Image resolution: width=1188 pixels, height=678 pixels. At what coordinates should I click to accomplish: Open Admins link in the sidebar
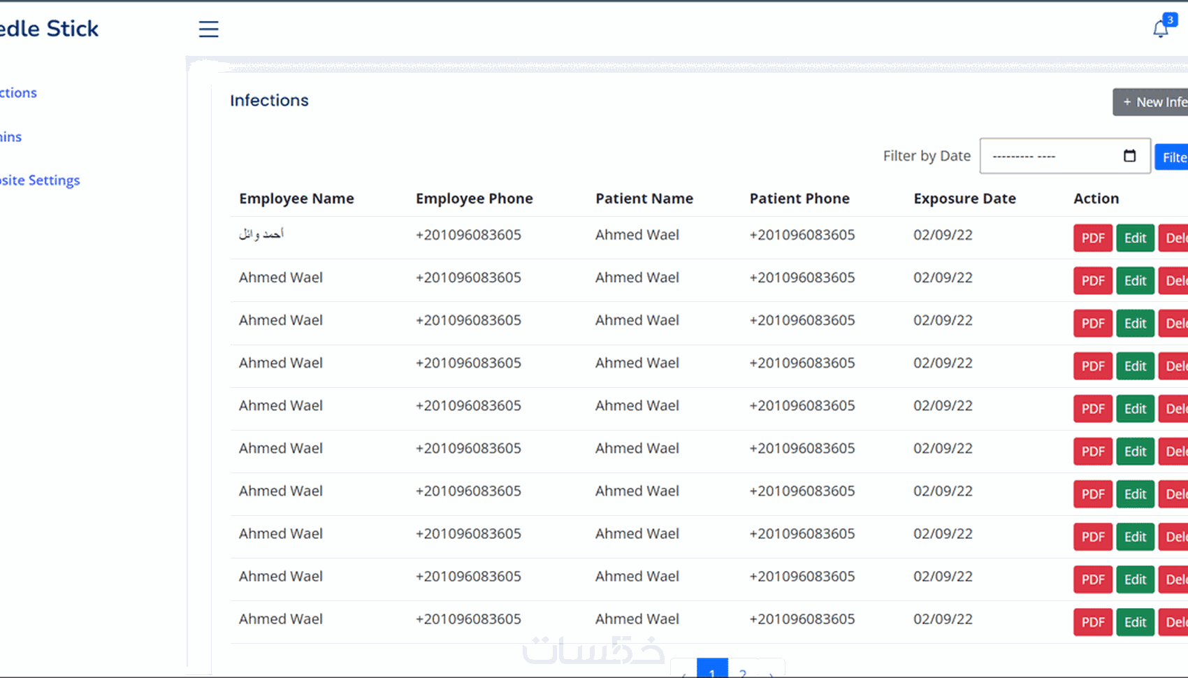click(x=10, y=137)
